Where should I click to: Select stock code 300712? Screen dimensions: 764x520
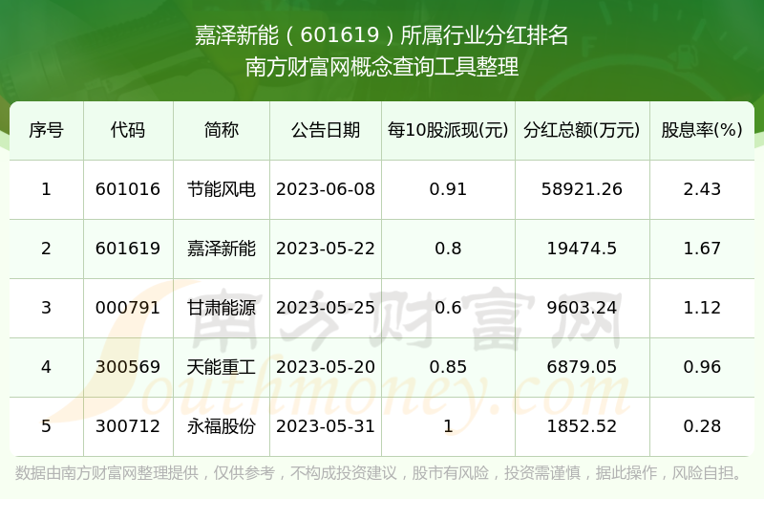pyautogui.click(x=128, y=426)
